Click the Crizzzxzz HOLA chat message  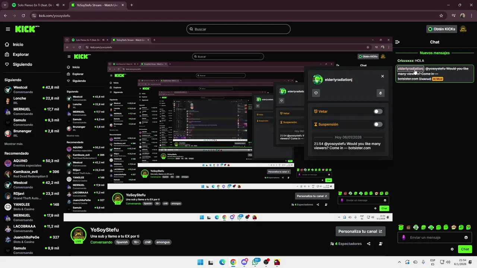point(411,61)
